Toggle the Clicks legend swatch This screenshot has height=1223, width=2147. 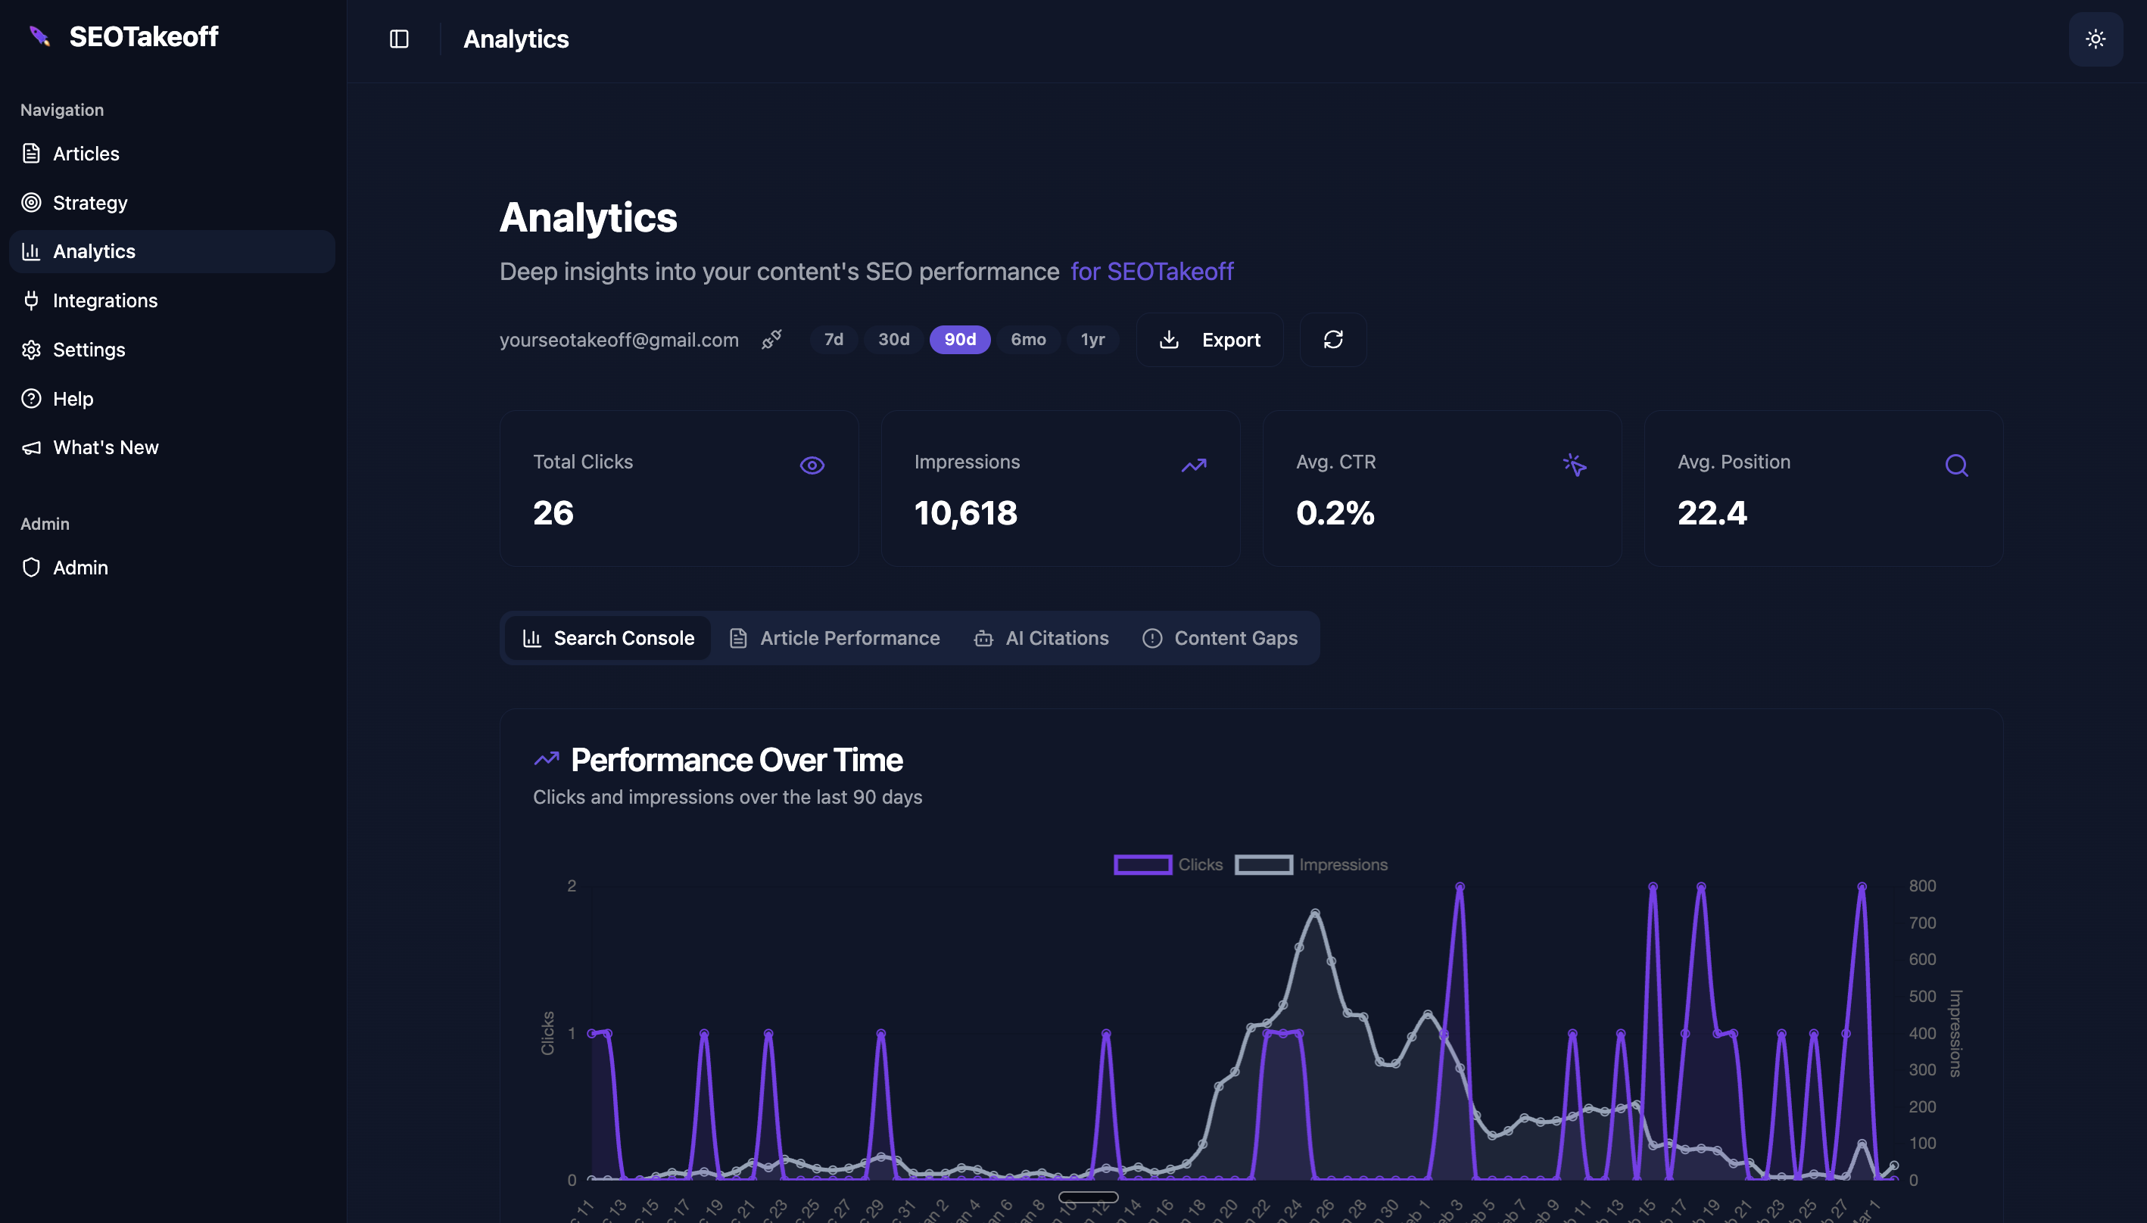[x=1142, y=864]
